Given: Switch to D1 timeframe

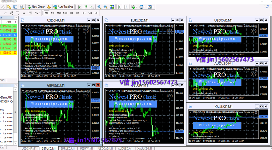Looking at the screenshot, I should 84,13.
